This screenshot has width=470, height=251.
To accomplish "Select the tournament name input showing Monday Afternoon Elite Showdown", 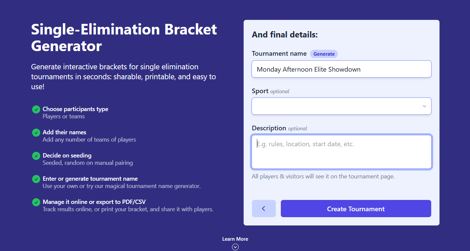I will click(341, 69).
